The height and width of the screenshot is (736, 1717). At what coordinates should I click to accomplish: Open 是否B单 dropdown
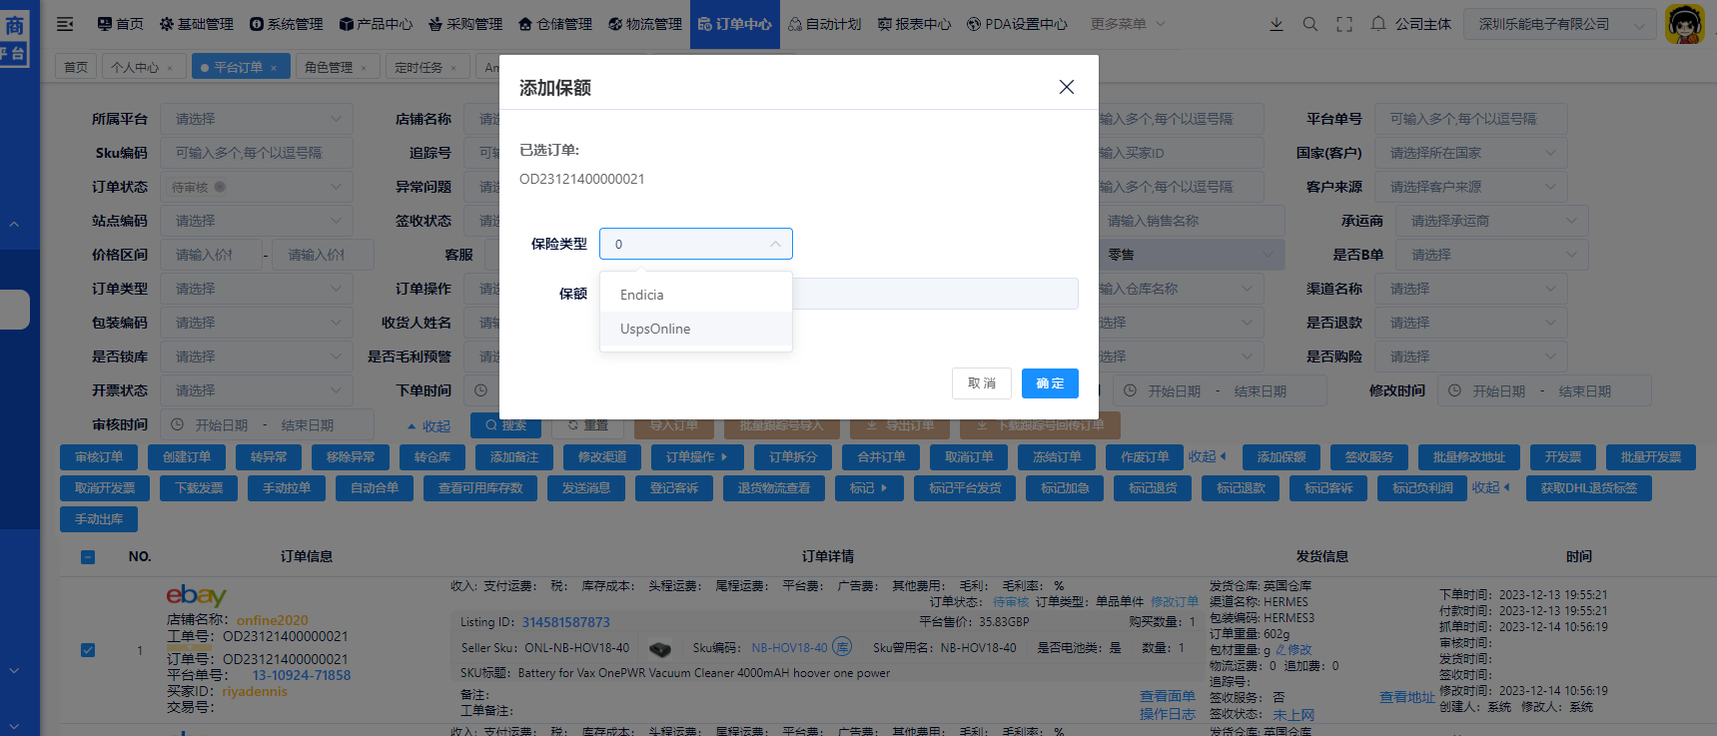click(1491, 255)
